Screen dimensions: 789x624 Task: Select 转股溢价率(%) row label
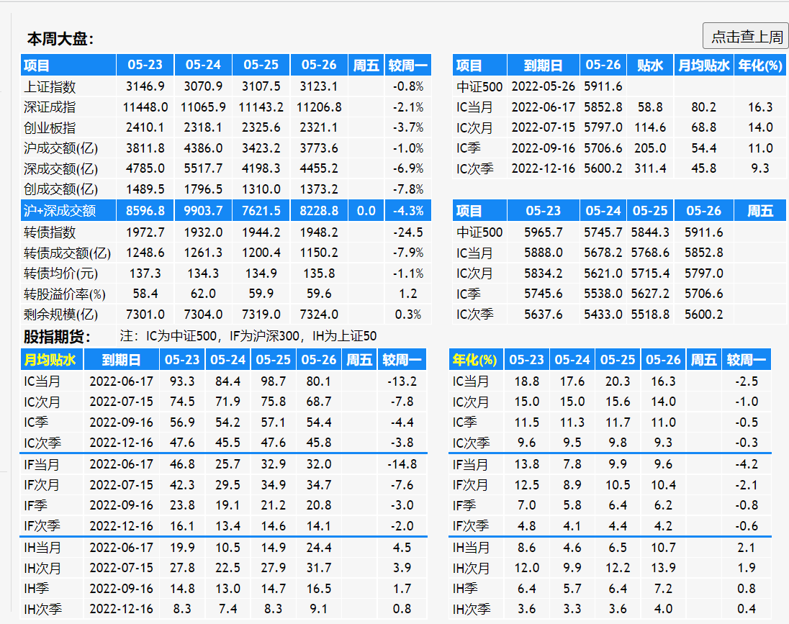(64, 294)
